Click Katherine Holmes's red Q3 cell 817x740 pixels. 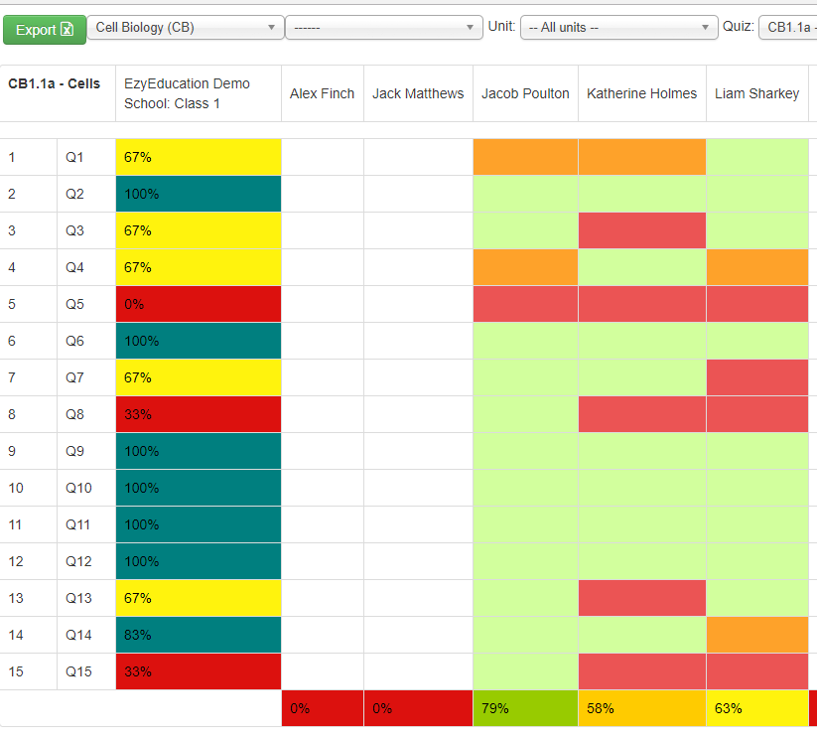click(x=641, y=230)
